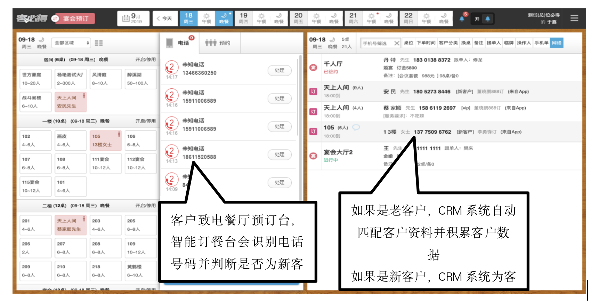591x302 pixels.
Task: Click 处理 for caller 18611520588
Action: coord(280,154)
